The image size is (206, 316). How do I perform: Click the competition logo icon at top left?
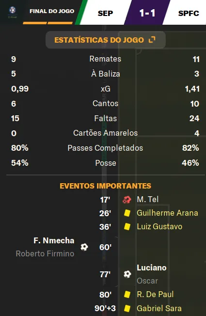click(13, 11)
